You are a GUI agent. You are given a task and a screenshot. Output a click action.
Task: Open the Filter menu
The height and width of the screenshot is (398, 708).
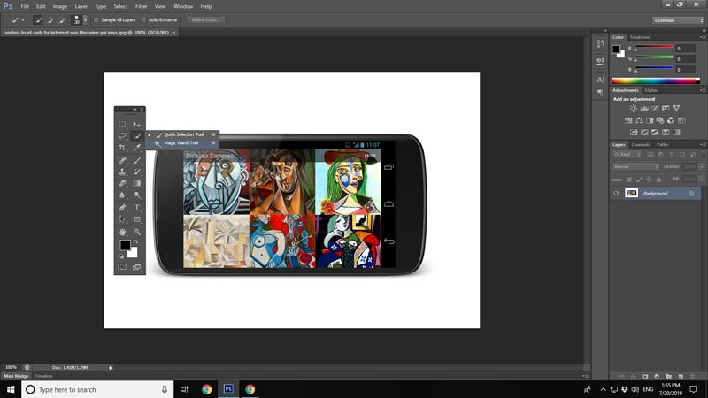pos(142,6)
